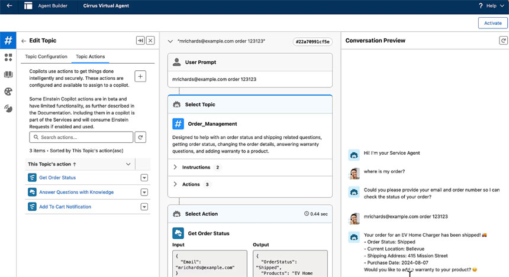Image resolution: width=509 pixels, height=277 pixels.
Task: Click the 3 items sorted status text
Action: (x=76, y=151)
